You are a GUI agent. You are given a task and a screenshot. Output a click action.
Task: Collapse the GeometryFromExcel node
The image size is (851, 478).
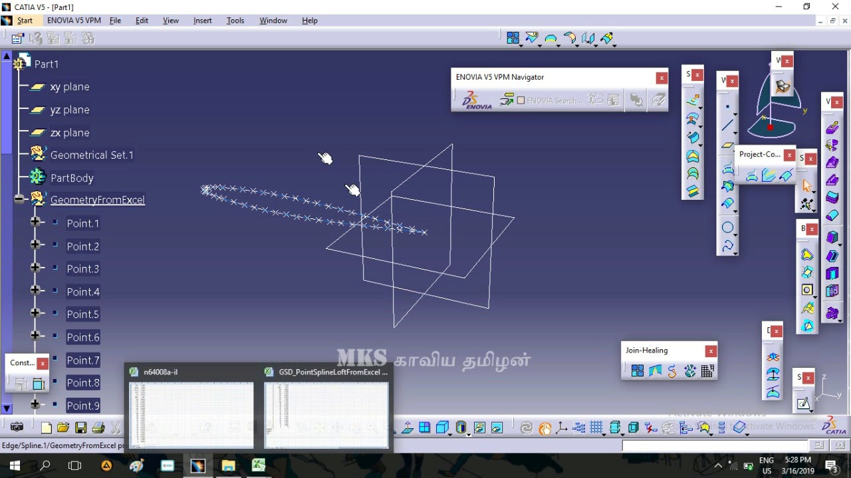point(19,199)
